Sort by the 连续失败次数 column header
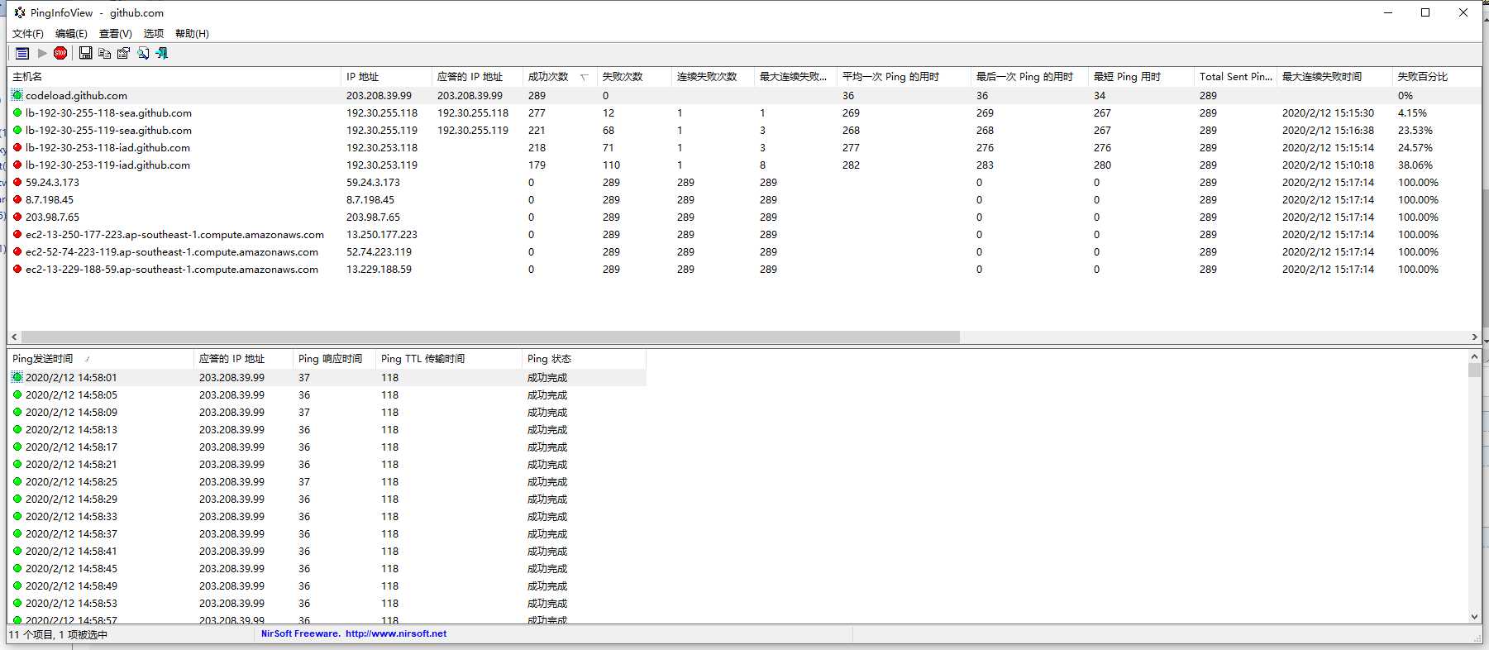 click(x=713, y=77)
